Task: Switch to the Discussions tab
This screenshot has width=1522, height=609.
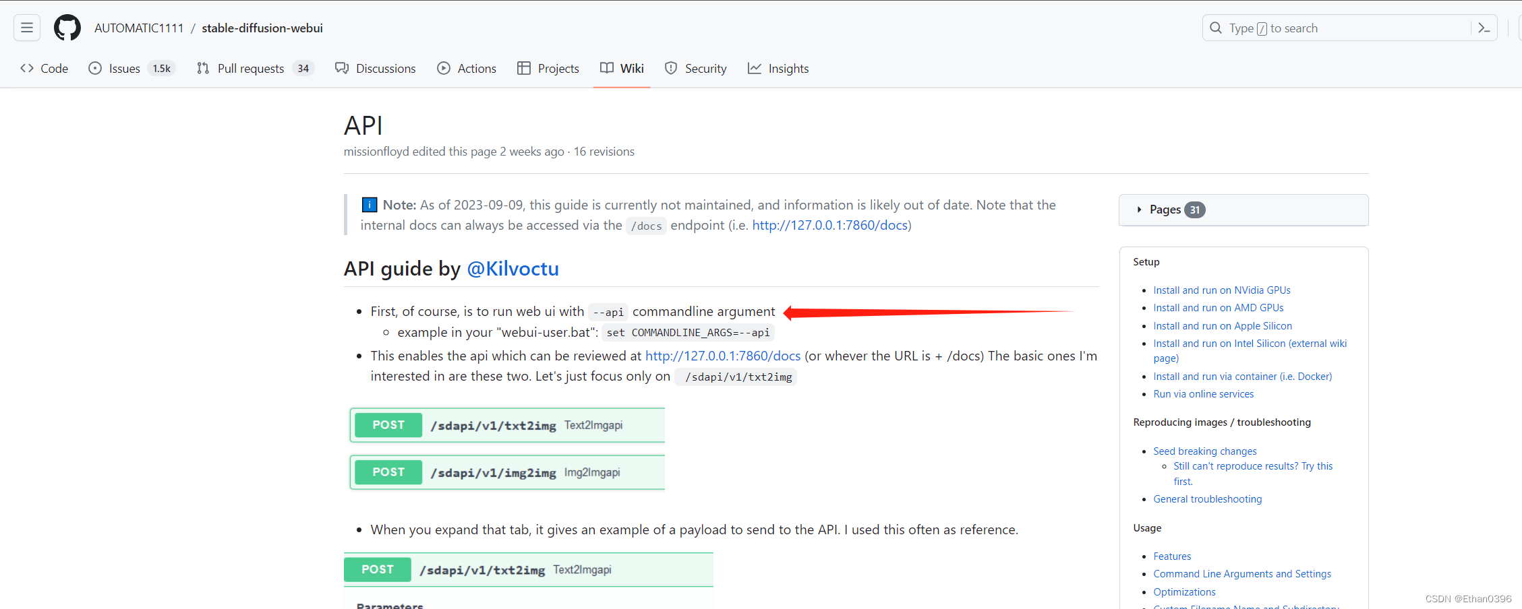Action: click(x=376, y=68)
